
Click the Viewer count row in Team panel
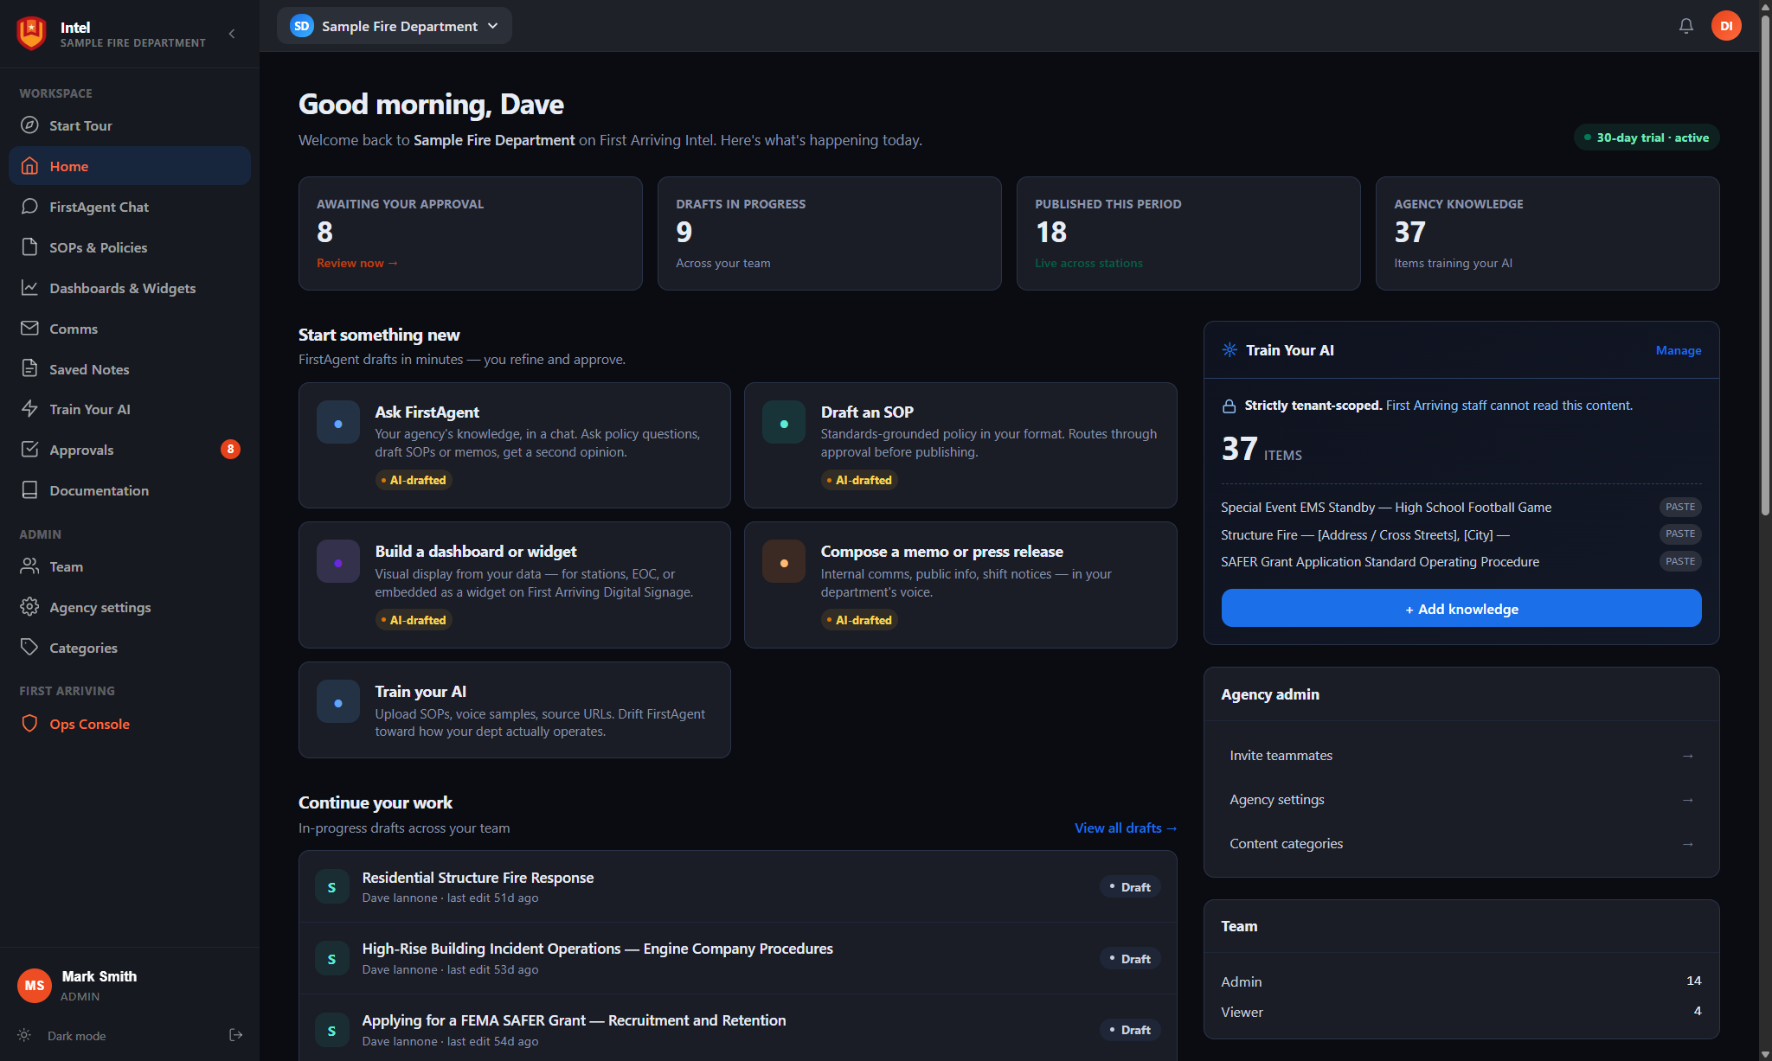(1461, 1012)
